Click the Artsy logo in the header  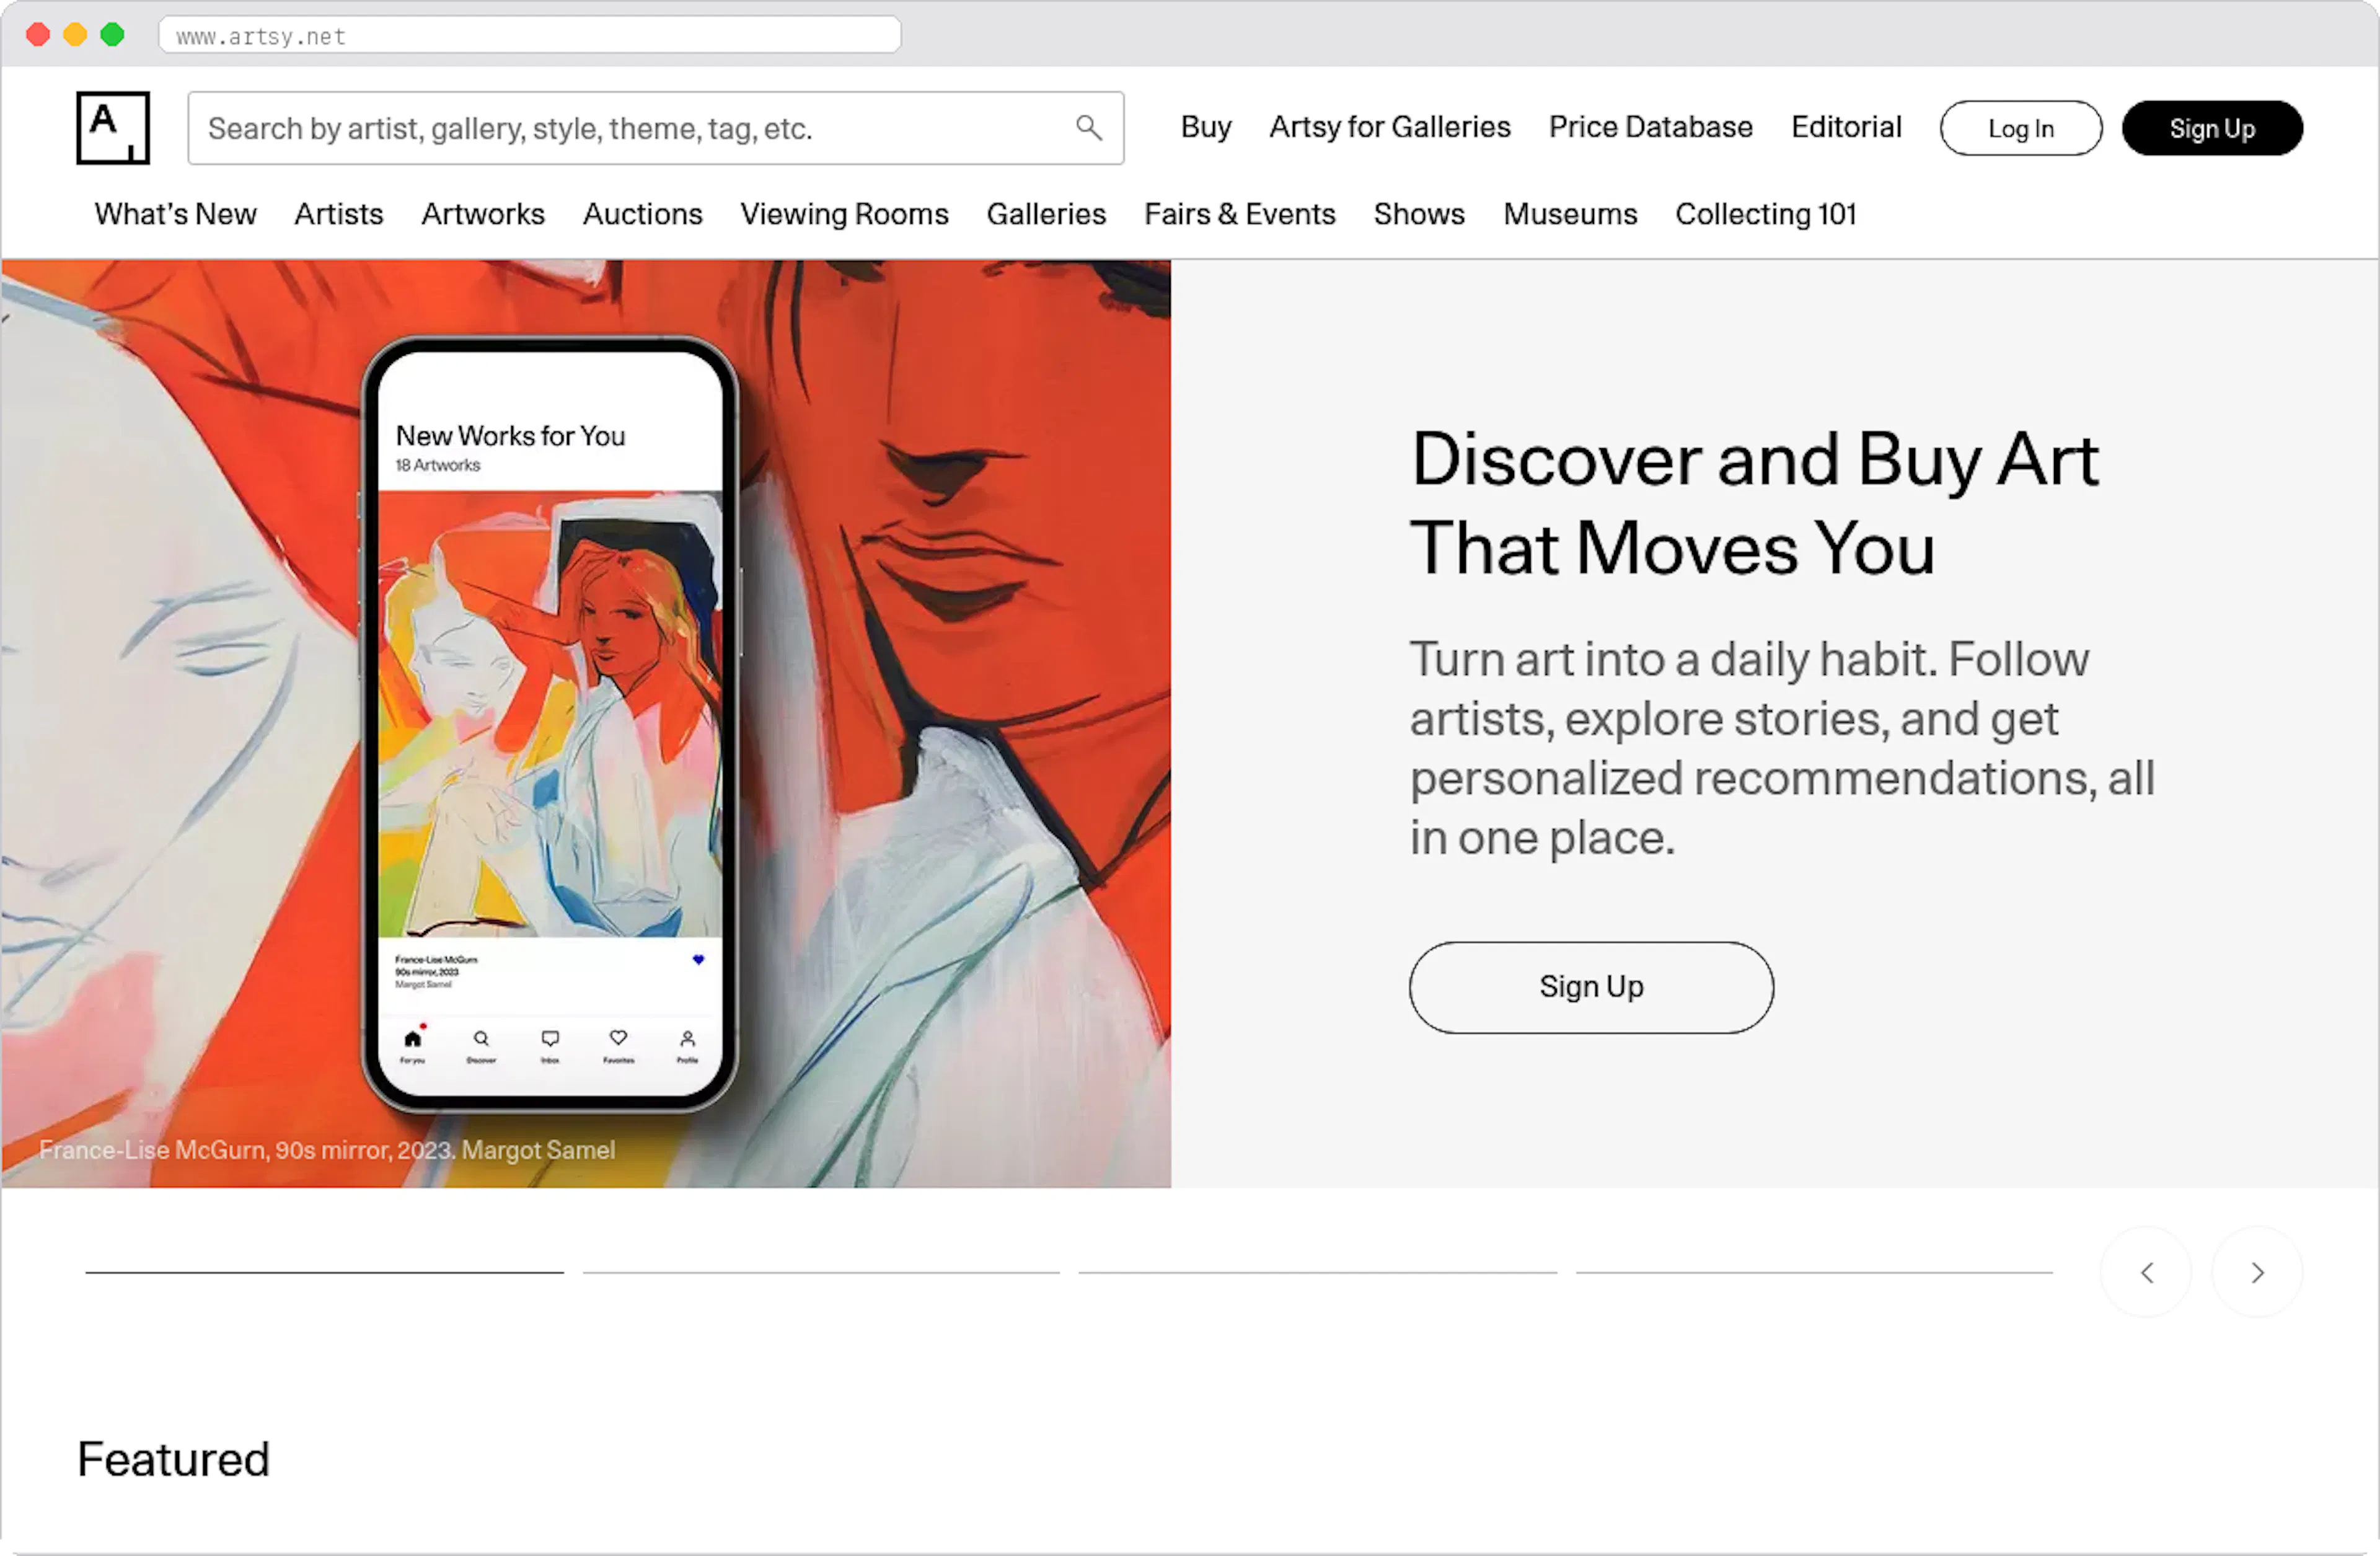[x=112, y=127]
